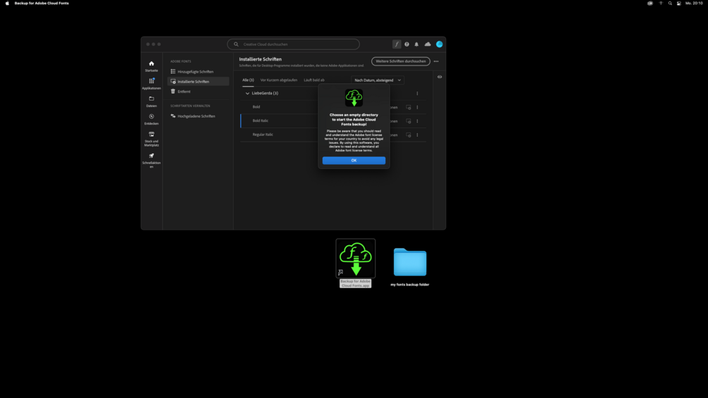Image resolution: width=708 pixels, height=398 pixels.
Task: Click the Regular Italic row install icon
Action: (408, 135)
